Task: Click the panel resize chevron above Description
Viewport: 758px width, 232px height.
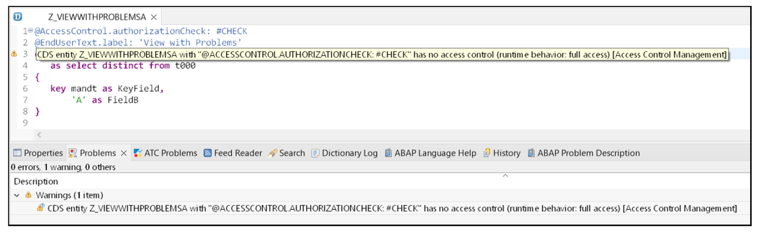Action: 505,176
